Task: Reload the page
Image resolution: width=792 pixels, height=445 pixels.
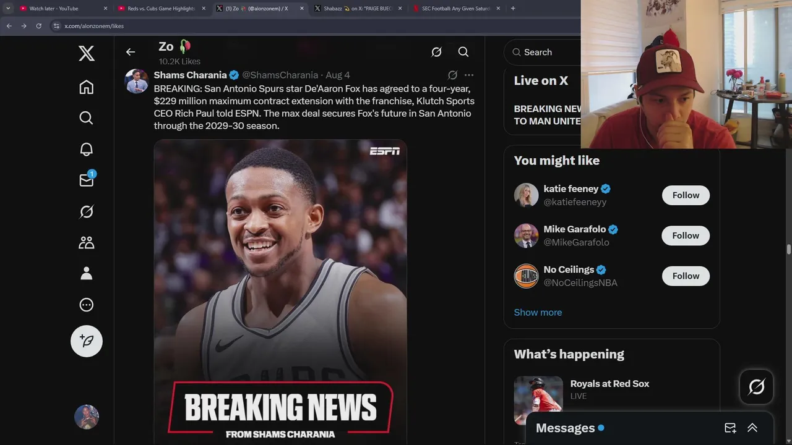Action: coord(38,26)
